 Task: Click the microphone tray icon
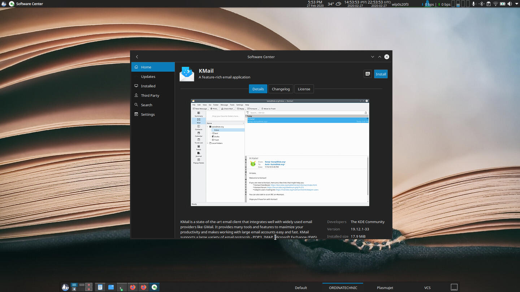pyautogui.click(x=473, y=4)
